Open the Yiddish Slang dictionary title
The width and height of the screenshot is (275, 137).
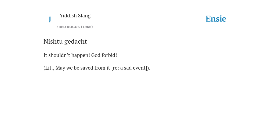75,16
